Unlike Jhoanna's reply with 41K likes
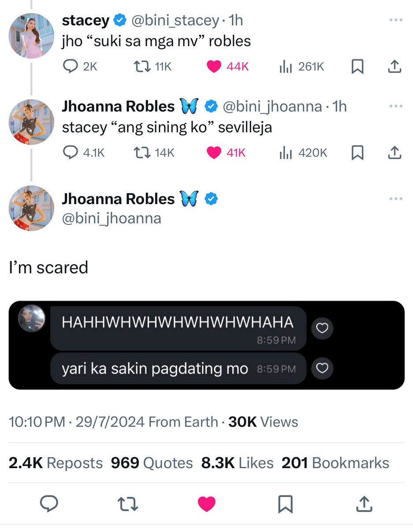The height and width of the screenshot is (529, 413). (226, 153)
